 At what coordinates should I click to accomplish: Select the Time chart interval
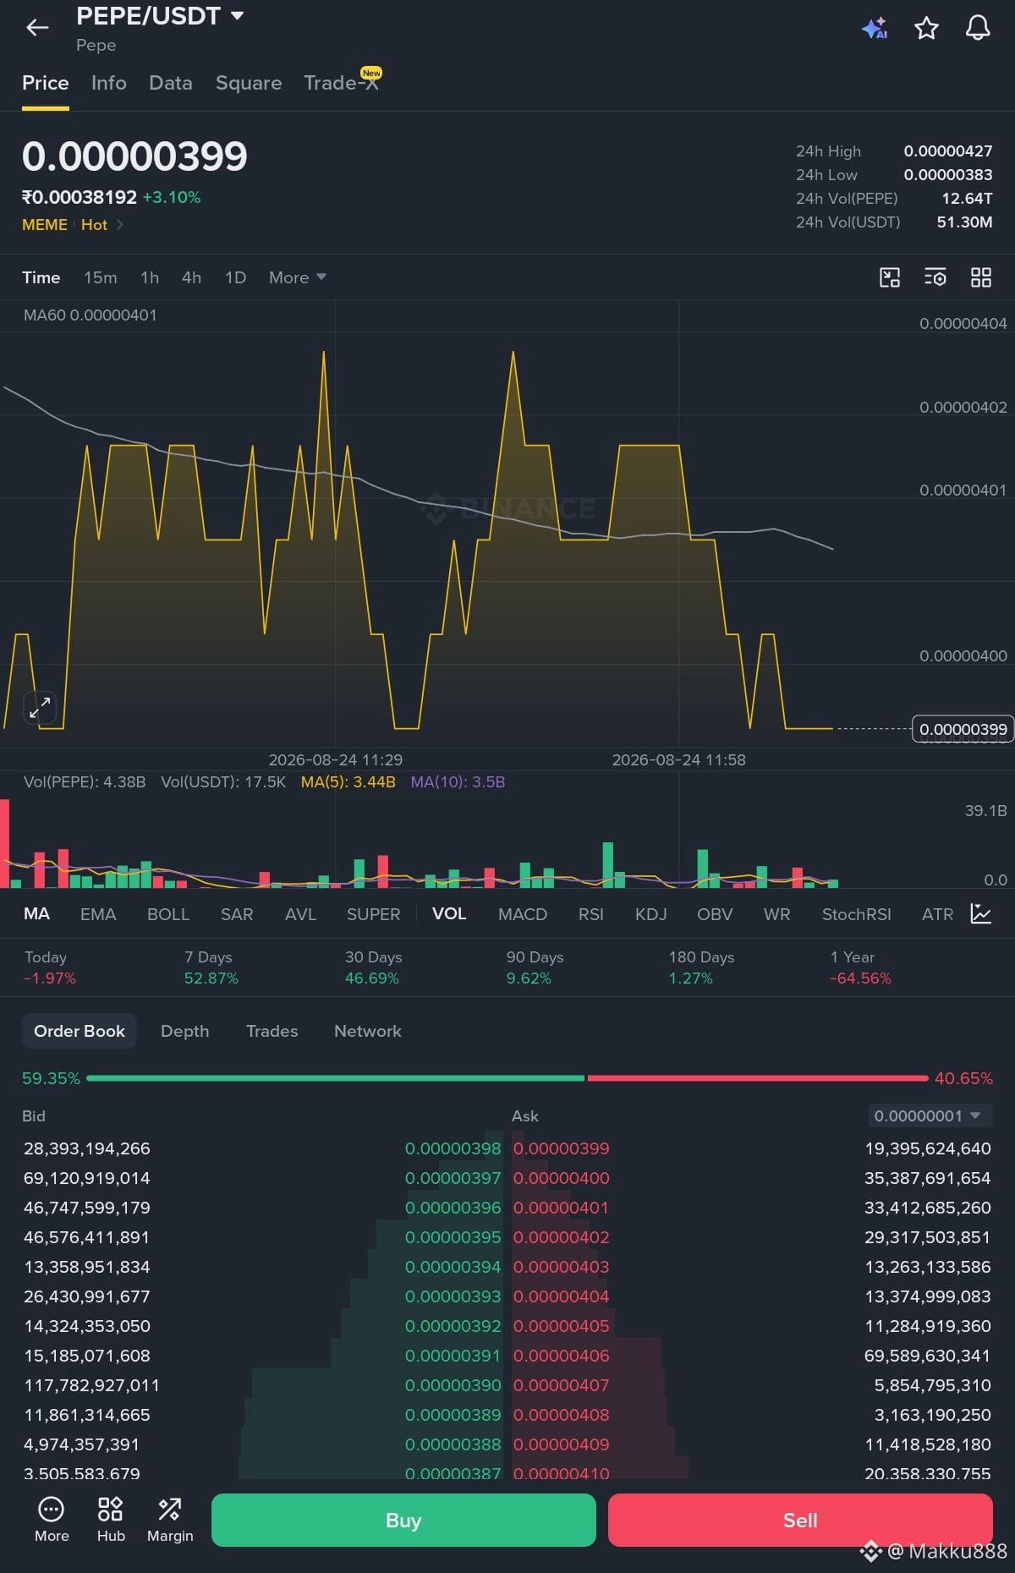coord(41,277)
